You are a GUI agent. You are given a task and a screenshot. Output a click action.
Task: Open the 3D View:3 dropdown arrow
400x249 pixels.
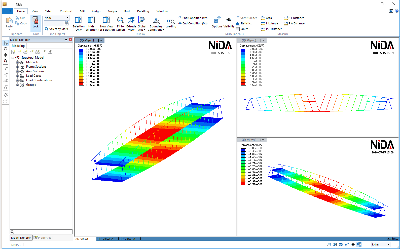click(x=263, y=140)
